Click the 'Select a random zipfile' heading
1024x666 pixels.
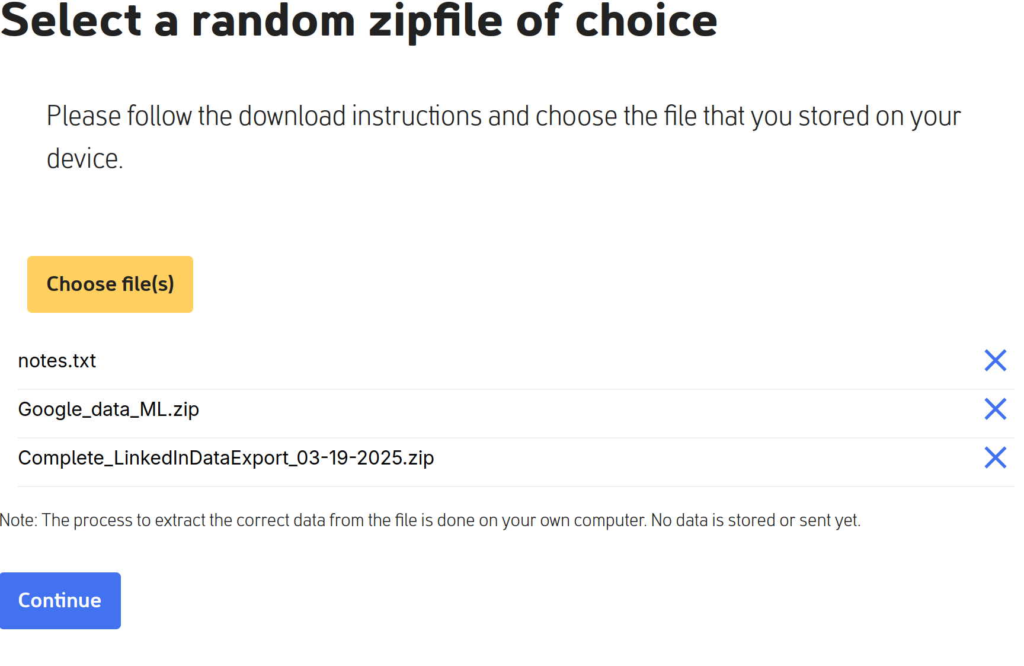pyautogui.click(x=359, y=21)
